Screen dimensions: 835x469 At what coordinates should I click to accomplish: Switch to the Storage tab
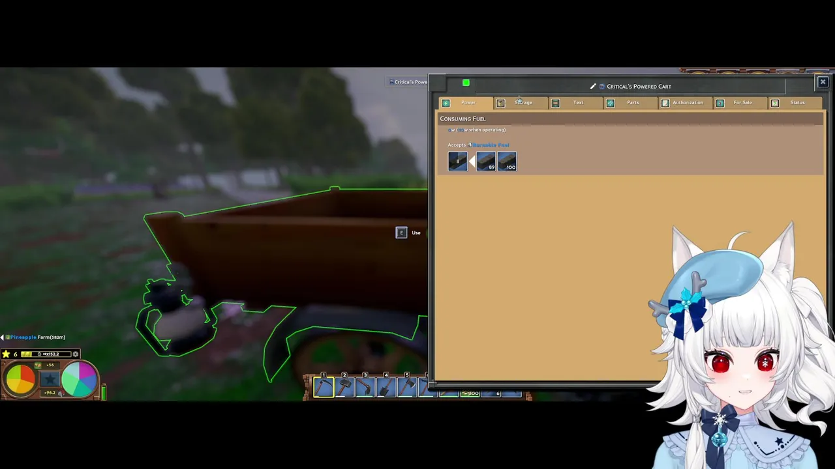click(521, 103)
